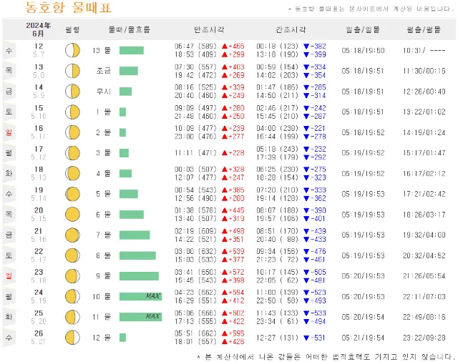Screen dimensions: 458x362
Task: Click the 간조시각 column header
Action: [291, 29]
